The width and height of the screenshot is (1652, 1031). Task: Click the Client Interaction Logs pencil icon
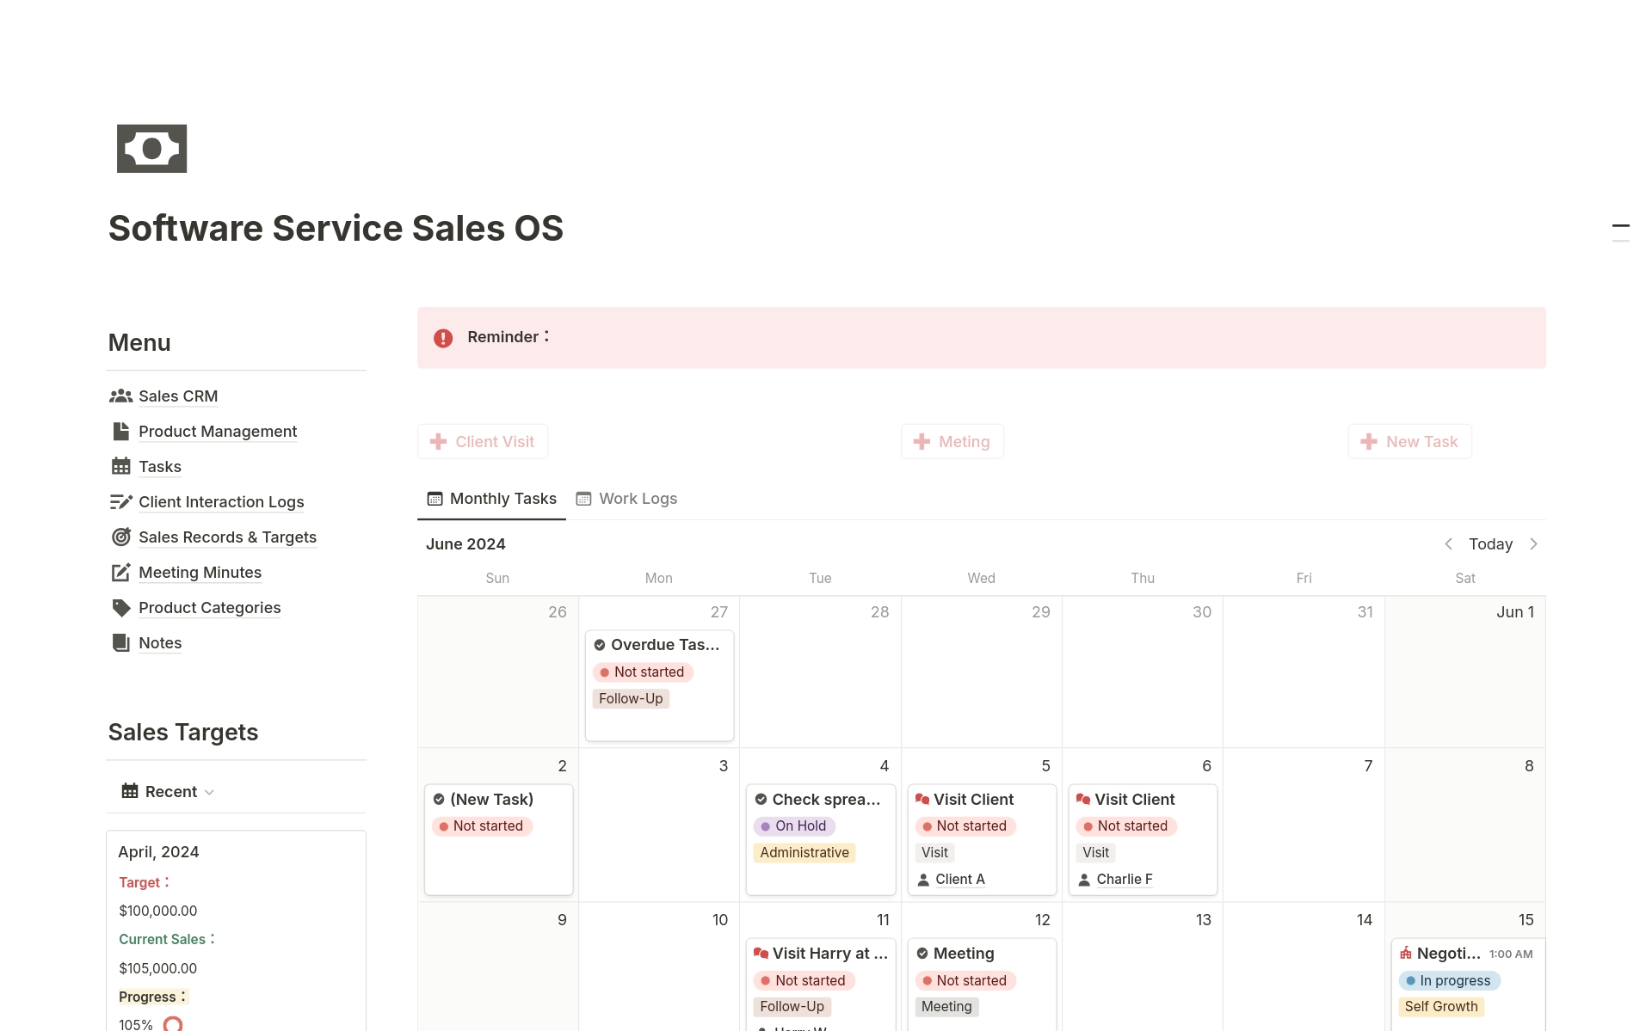(x=120, y=502)
